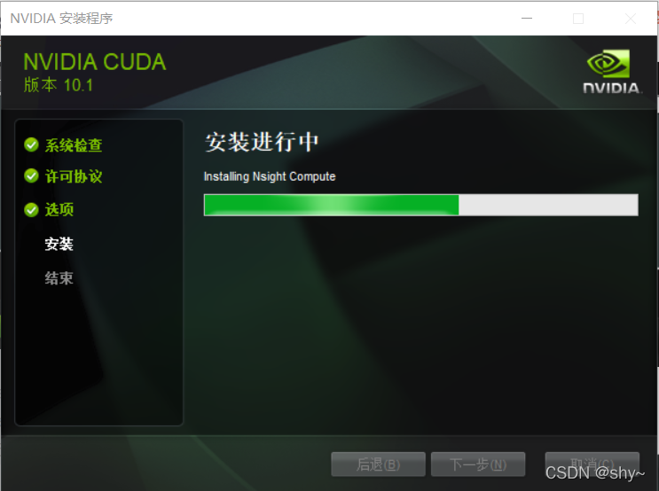Select the 结束 step in sidebar
659x491 pixels.
[59, 277]
